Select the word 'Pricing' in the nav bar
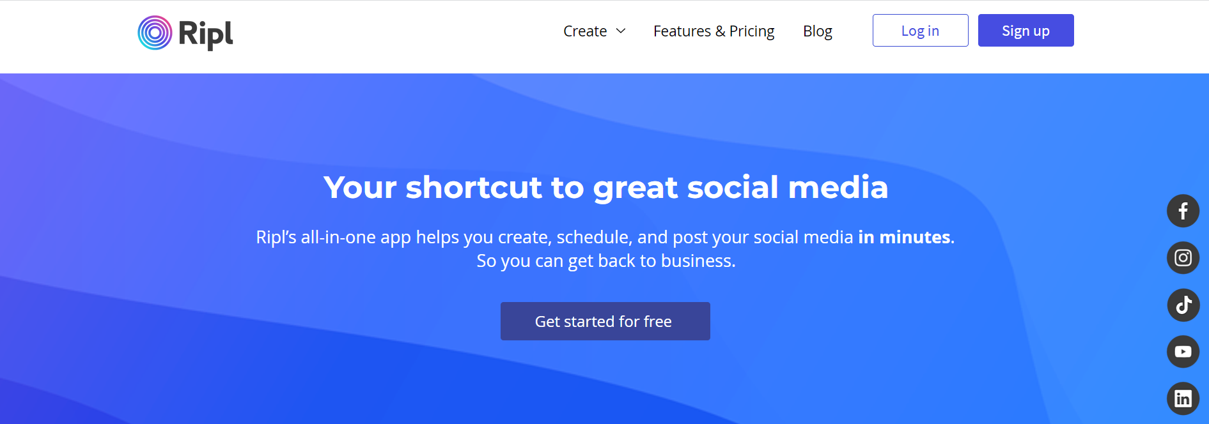This screenshot has width=1209, height=424. click(x=752, y=32)
